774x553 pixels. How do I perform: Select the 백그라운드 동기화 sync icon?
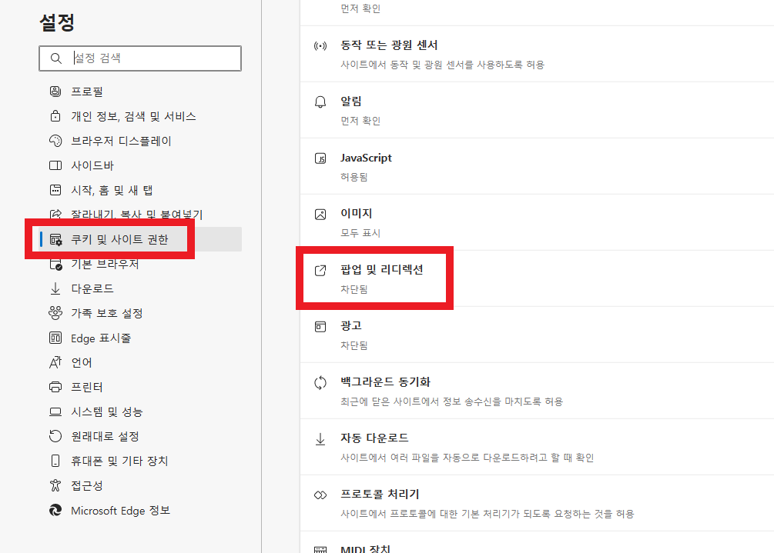[x=320, y=381]
